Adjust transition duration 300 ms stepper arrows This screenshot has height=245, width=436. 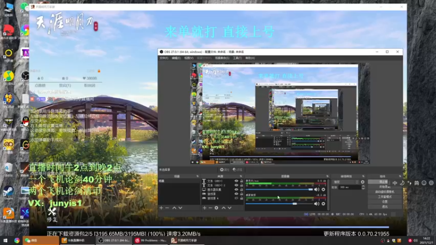[x=363, y=187]
